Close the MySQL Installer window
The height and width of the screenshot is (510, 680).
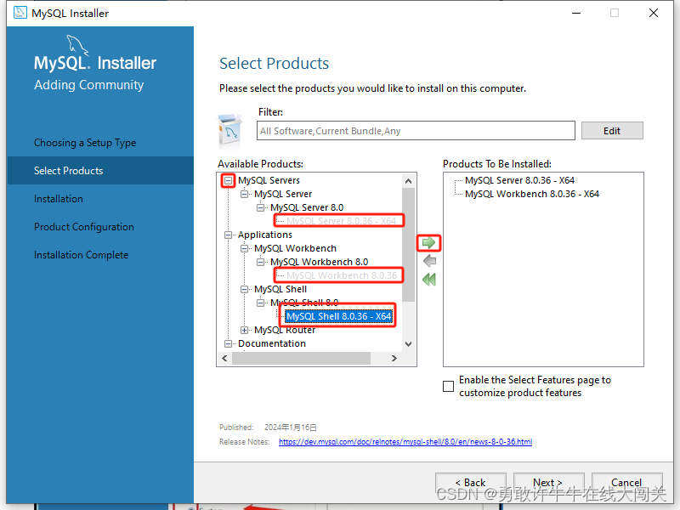[654, 13]
